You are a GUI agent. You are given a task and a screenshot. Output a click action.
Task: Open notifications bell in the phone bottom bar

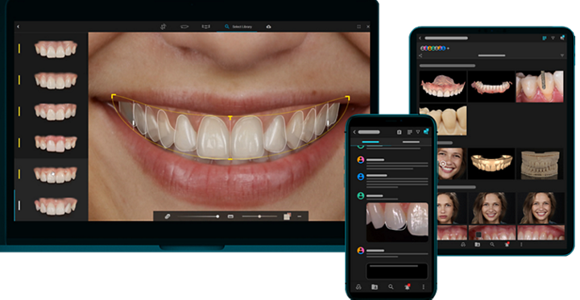pyautogui.click(x=408, y=286)
